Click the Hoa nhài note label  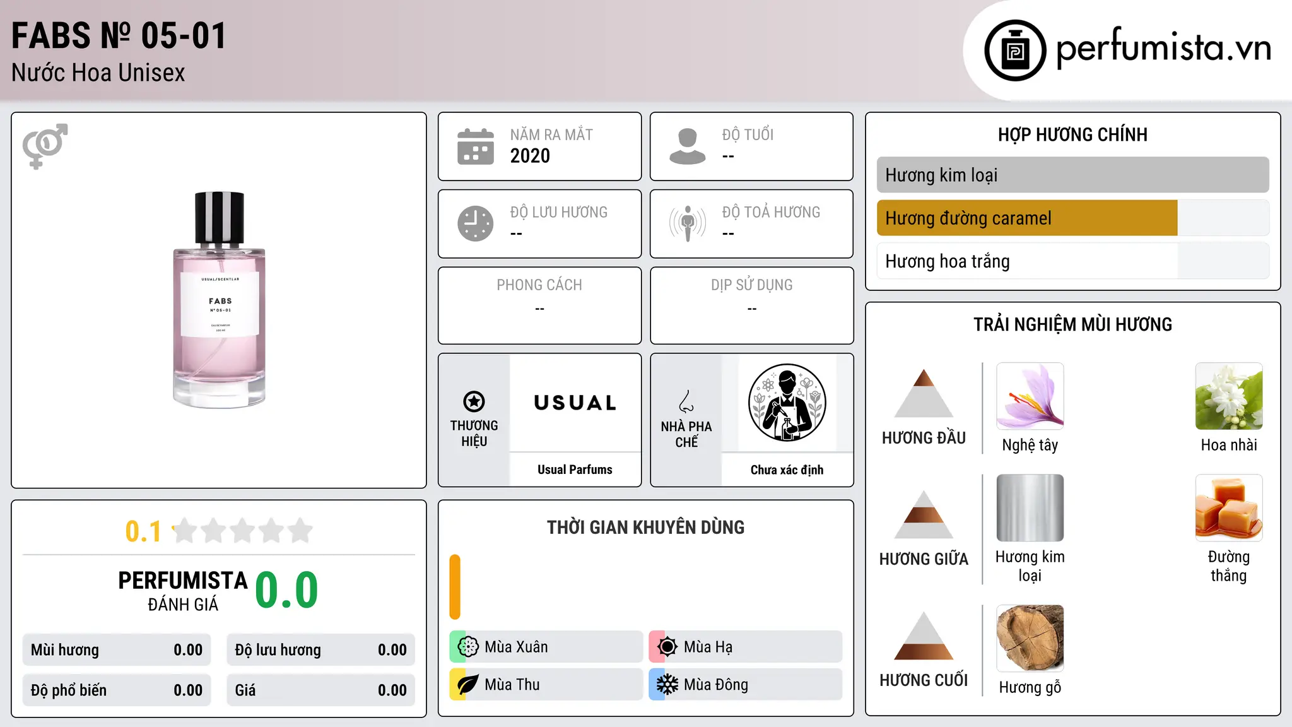(1229, 445)
